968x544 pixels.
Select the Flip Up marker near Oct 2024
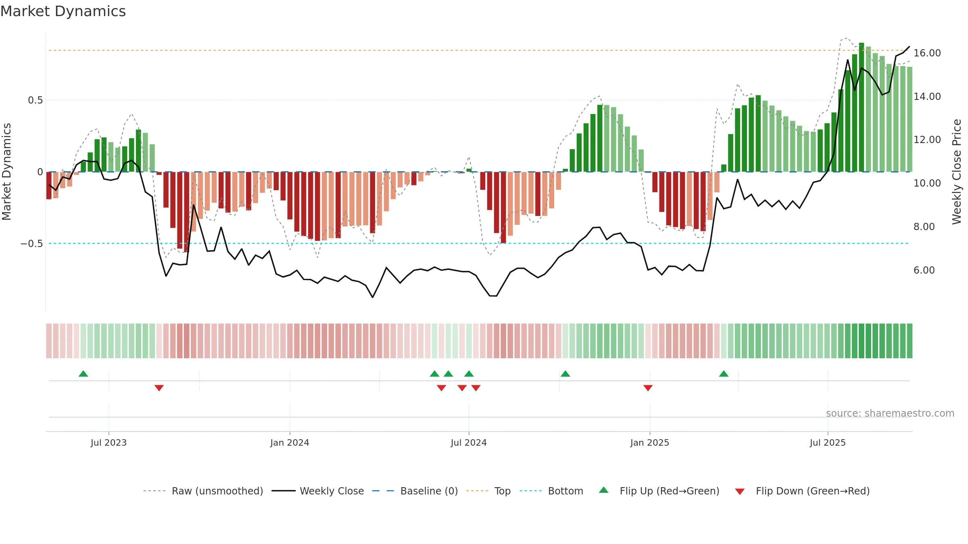(565, 374)
